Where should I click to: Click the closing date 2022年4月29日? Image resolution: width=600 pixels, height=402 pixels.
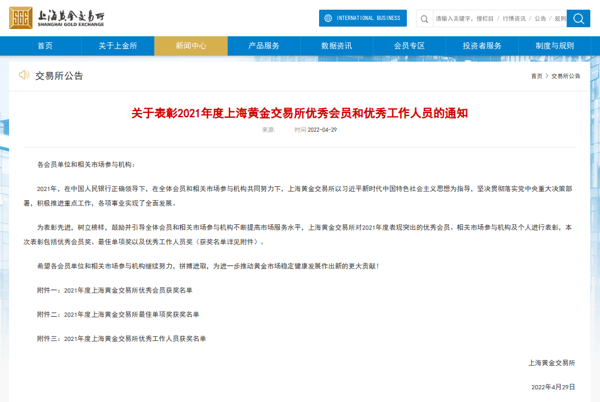coord(553,387)
